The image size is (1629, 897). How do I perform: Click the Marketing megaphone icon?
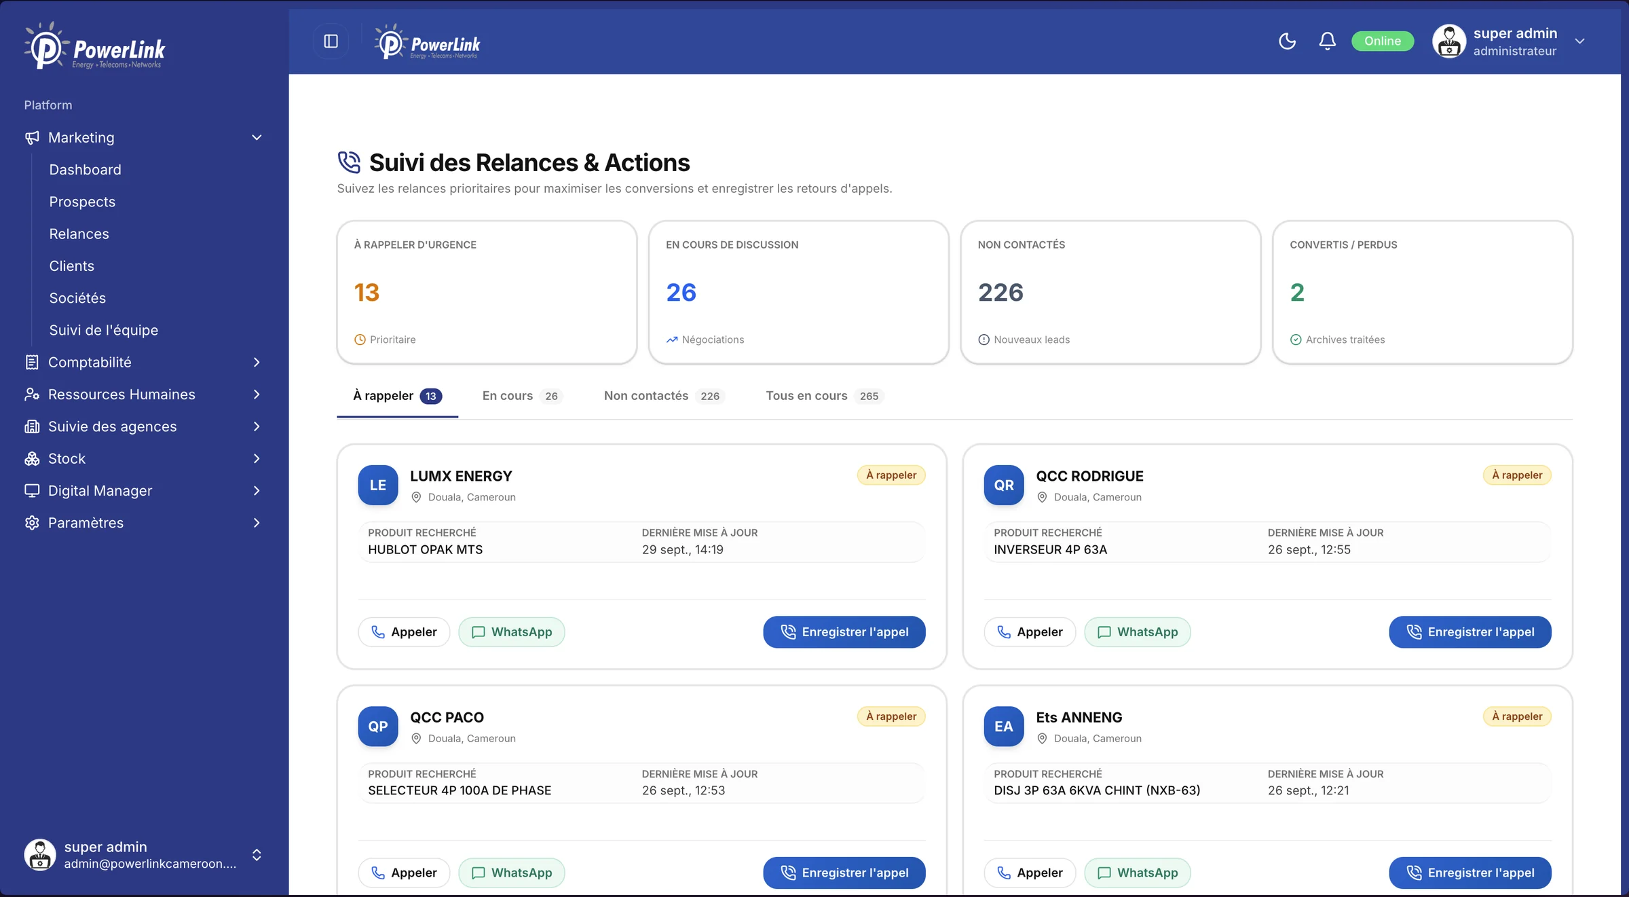point(32,138)
